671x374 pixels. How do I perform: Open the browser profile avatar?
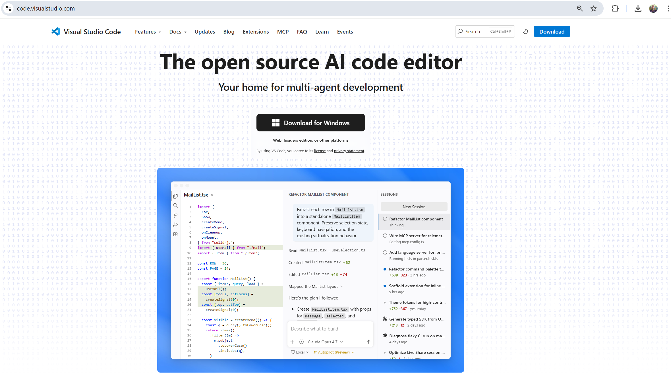653,9
